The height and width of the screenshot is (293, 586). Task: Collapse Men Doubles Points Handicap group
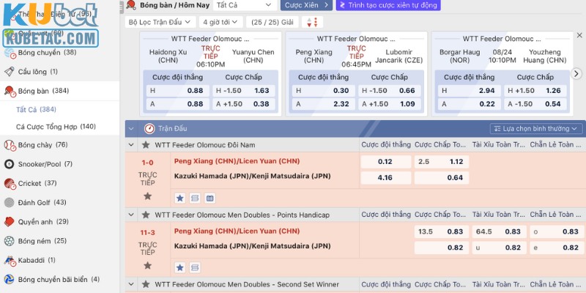131,215
